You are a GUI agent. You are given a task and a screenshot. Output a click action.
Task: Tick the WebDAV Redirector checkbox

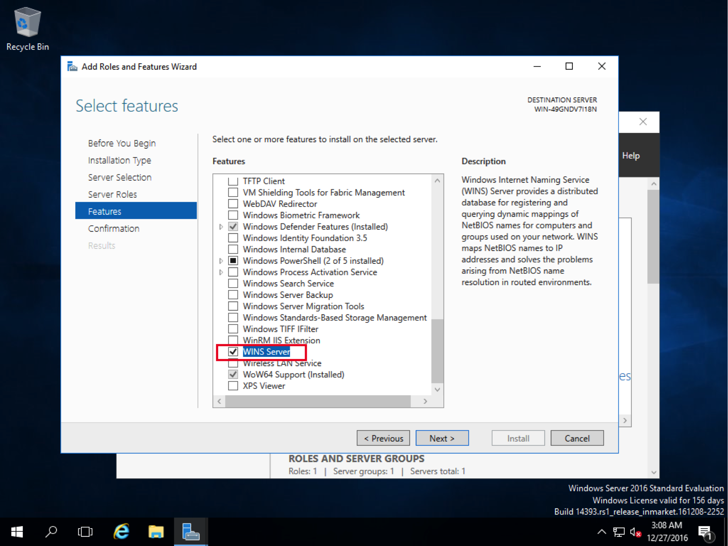[x=233, y=204]
